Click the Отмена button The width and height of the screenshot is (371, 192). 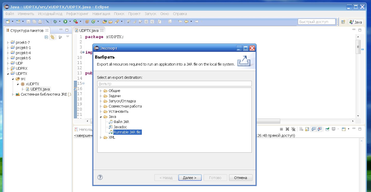click(x=241, y=178)
